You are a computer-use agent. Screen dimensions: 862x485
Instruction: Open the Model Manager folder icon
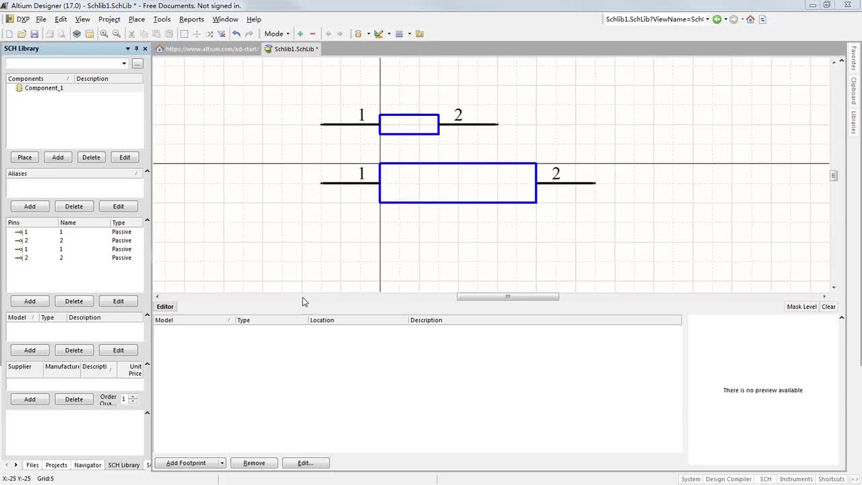pyautogui.click(x=420, y=34)
